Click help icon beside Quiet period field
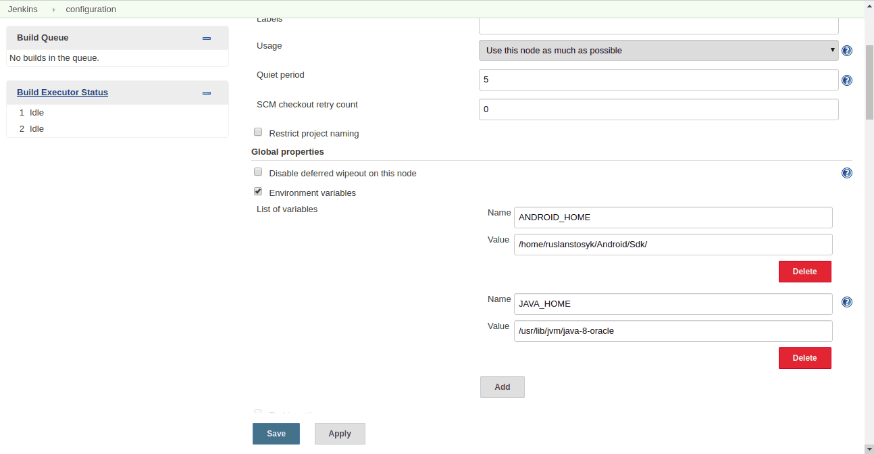 (x=846, y=80)
